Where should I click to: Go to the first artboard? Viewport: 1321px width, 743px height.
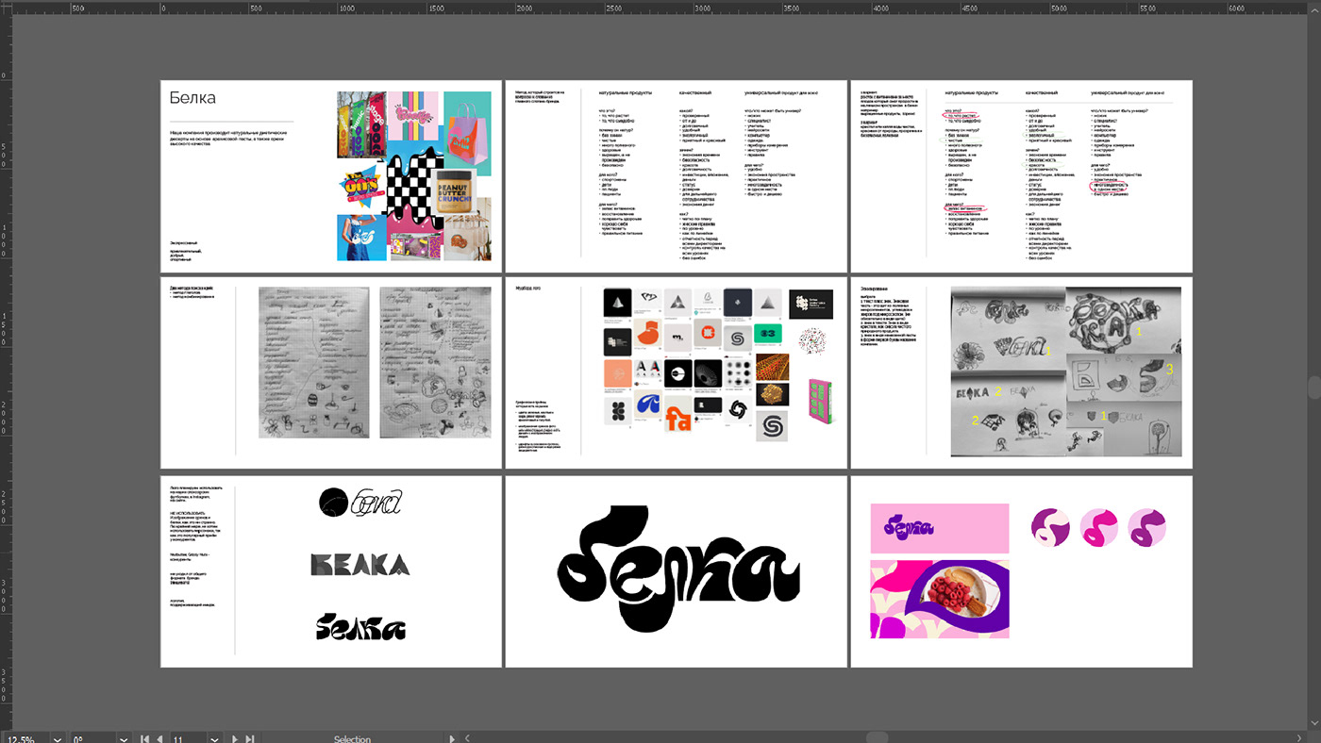tap(144, 738)
